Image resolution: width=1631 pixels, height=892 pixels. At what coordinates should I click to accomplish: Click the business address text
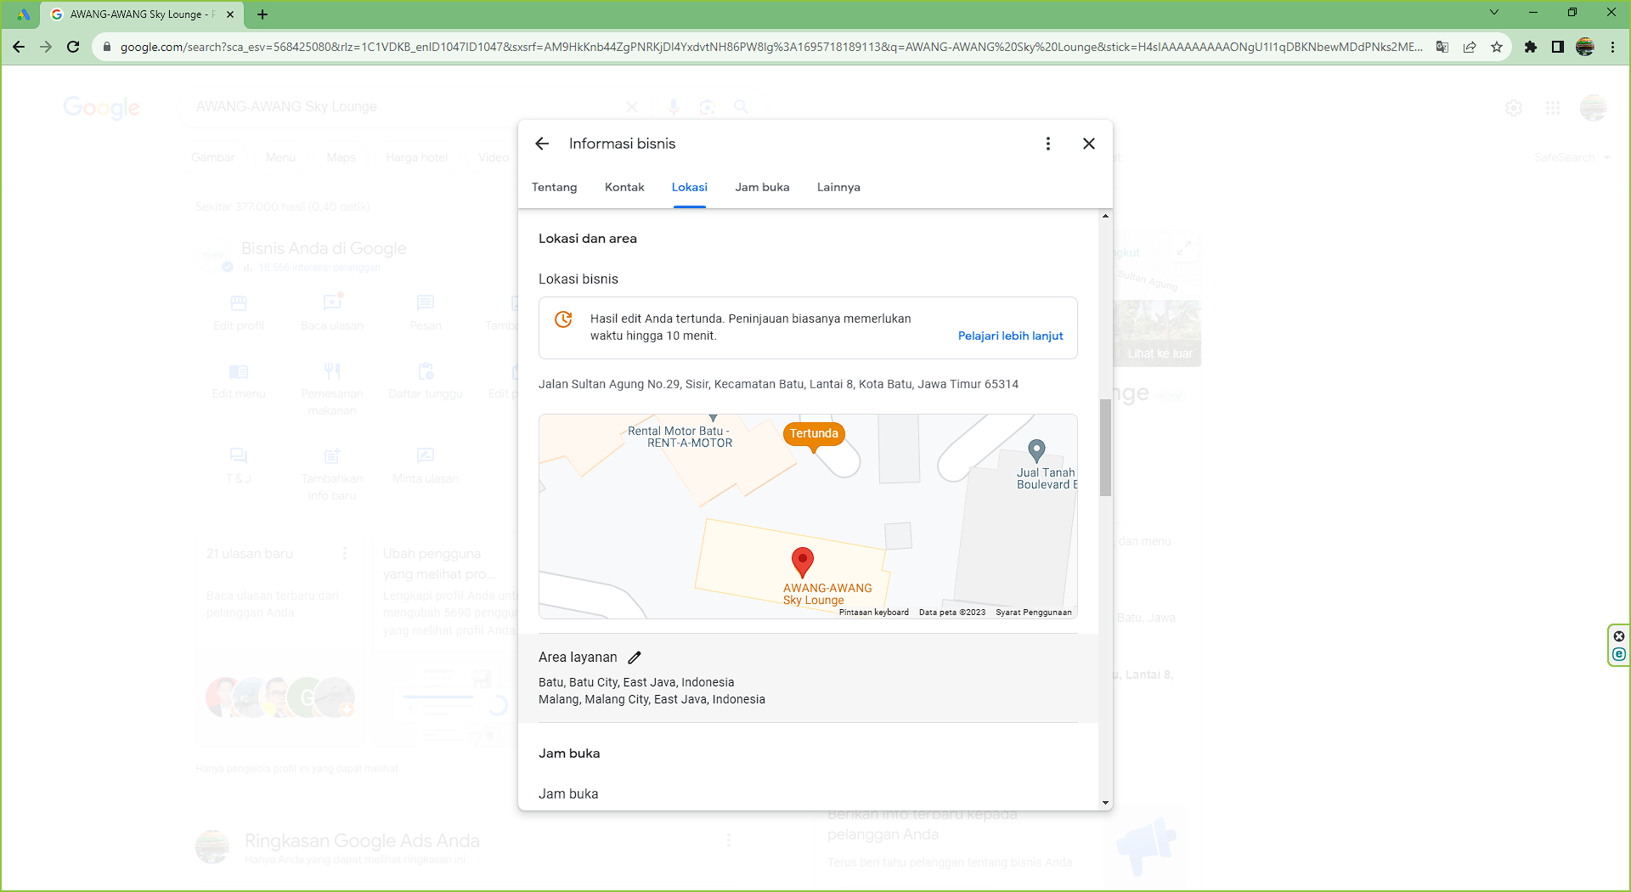pyautogui.click(x=778, y=384)
